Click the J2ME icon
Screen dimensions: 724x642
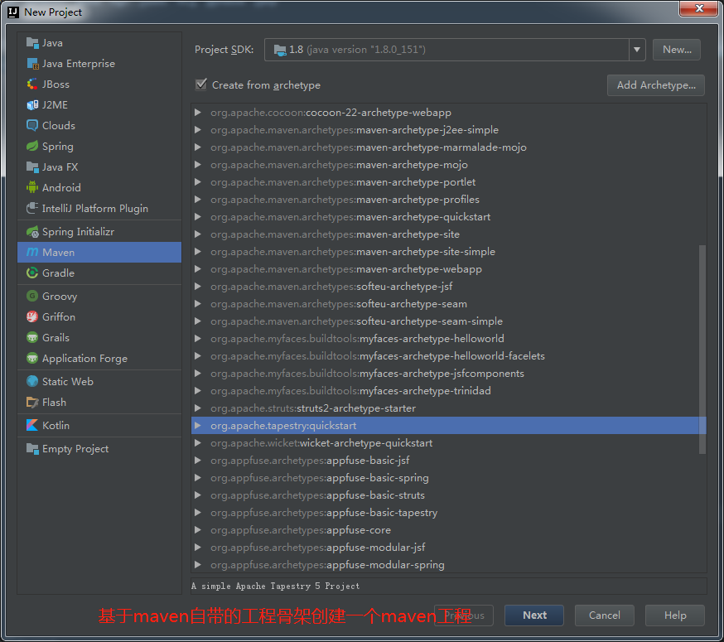click(32, 105)
